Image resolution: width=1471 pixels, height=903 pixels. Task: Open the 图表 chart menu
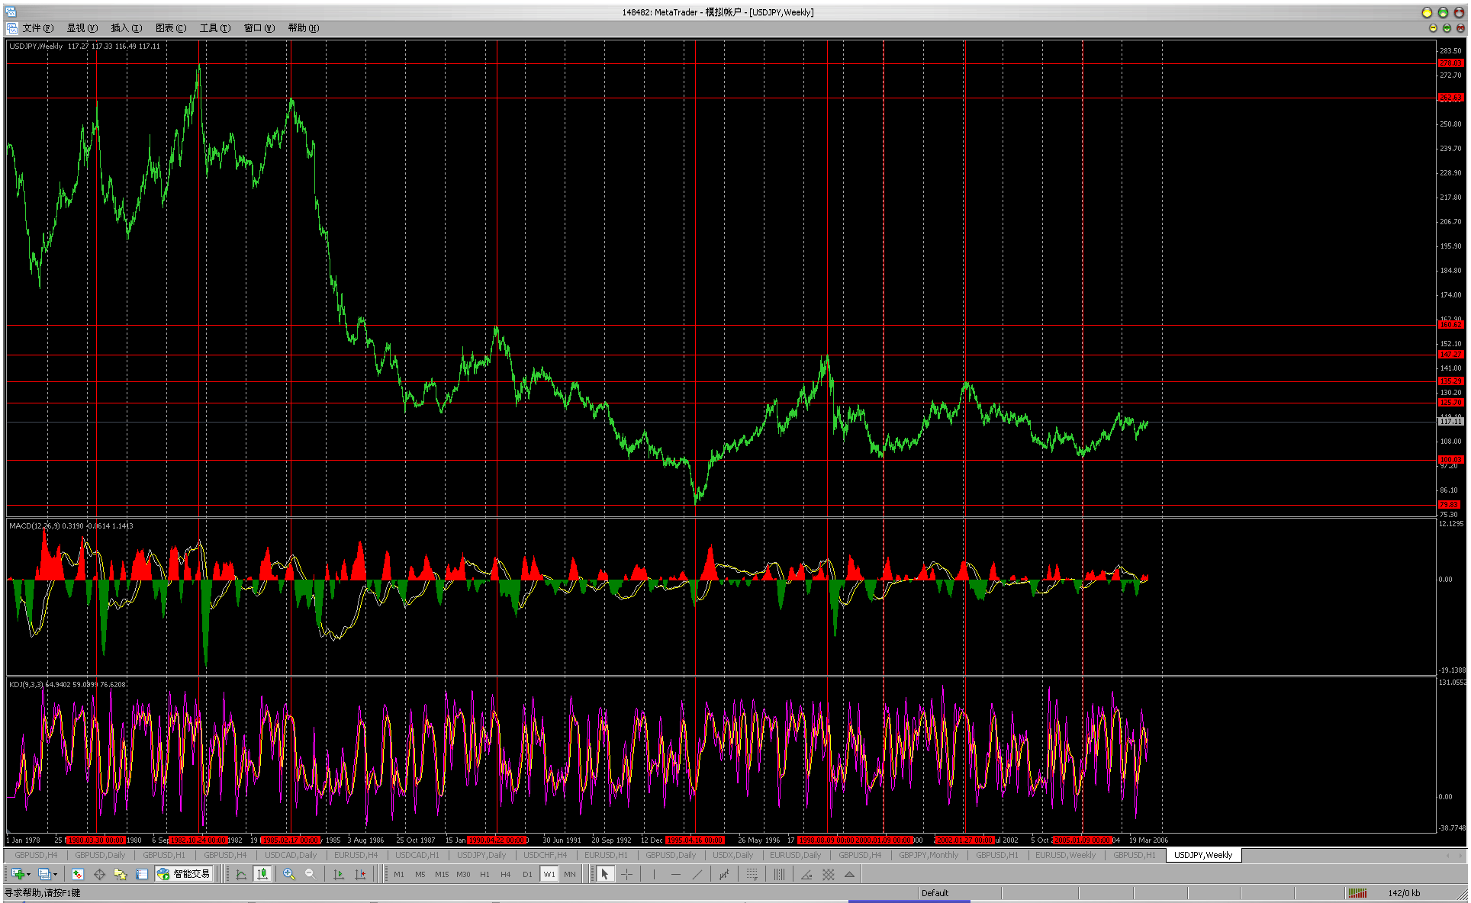click(170, 28)
